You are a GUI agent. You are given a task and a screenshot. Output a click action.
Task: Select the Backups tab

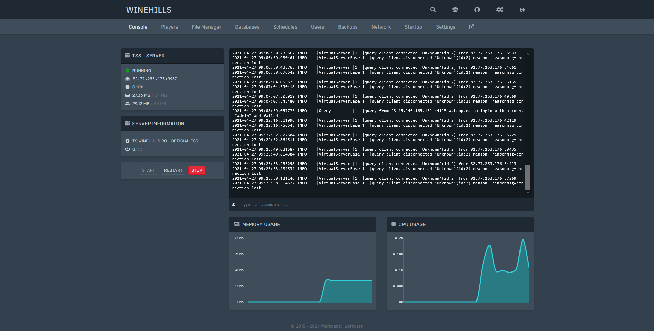[347, 27]
